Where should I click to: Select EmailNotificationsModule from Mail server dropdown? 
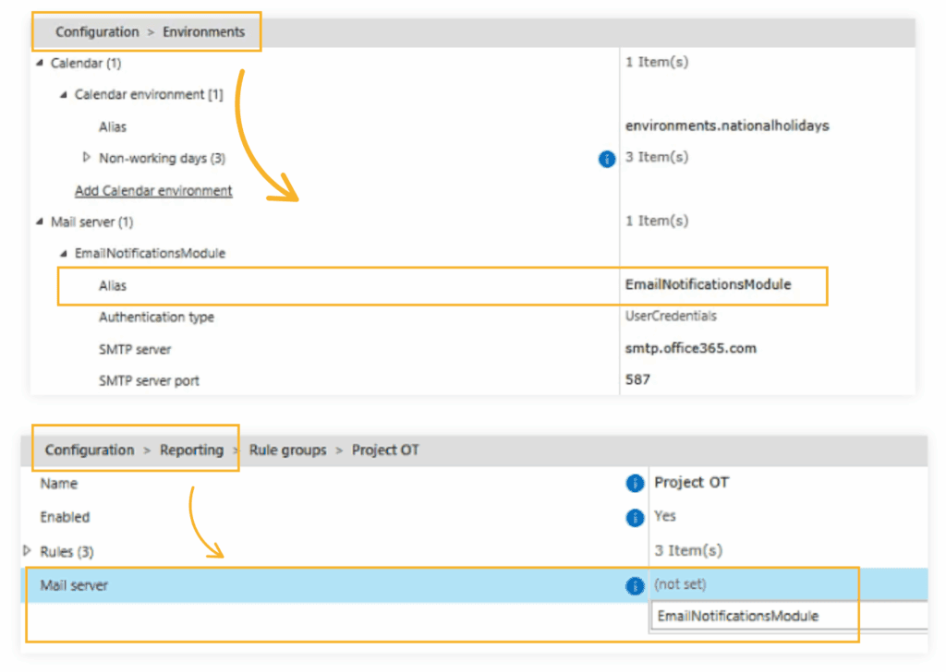point(737,617)
